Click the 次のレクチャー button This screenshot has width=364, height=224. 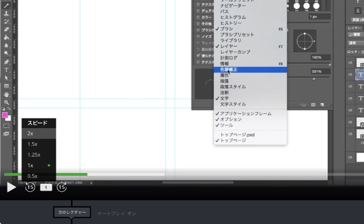pos(72,212)
